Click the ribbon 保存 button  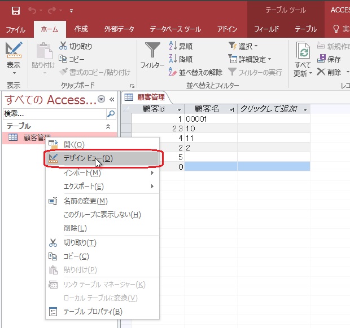[330, 59]
